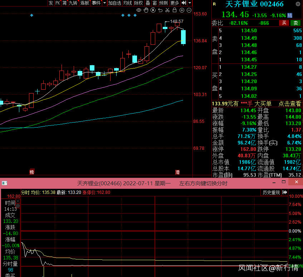Click the window icon in pink title bar
The height and width of the screenshot is (277, 303).
(x=4, y=183)
